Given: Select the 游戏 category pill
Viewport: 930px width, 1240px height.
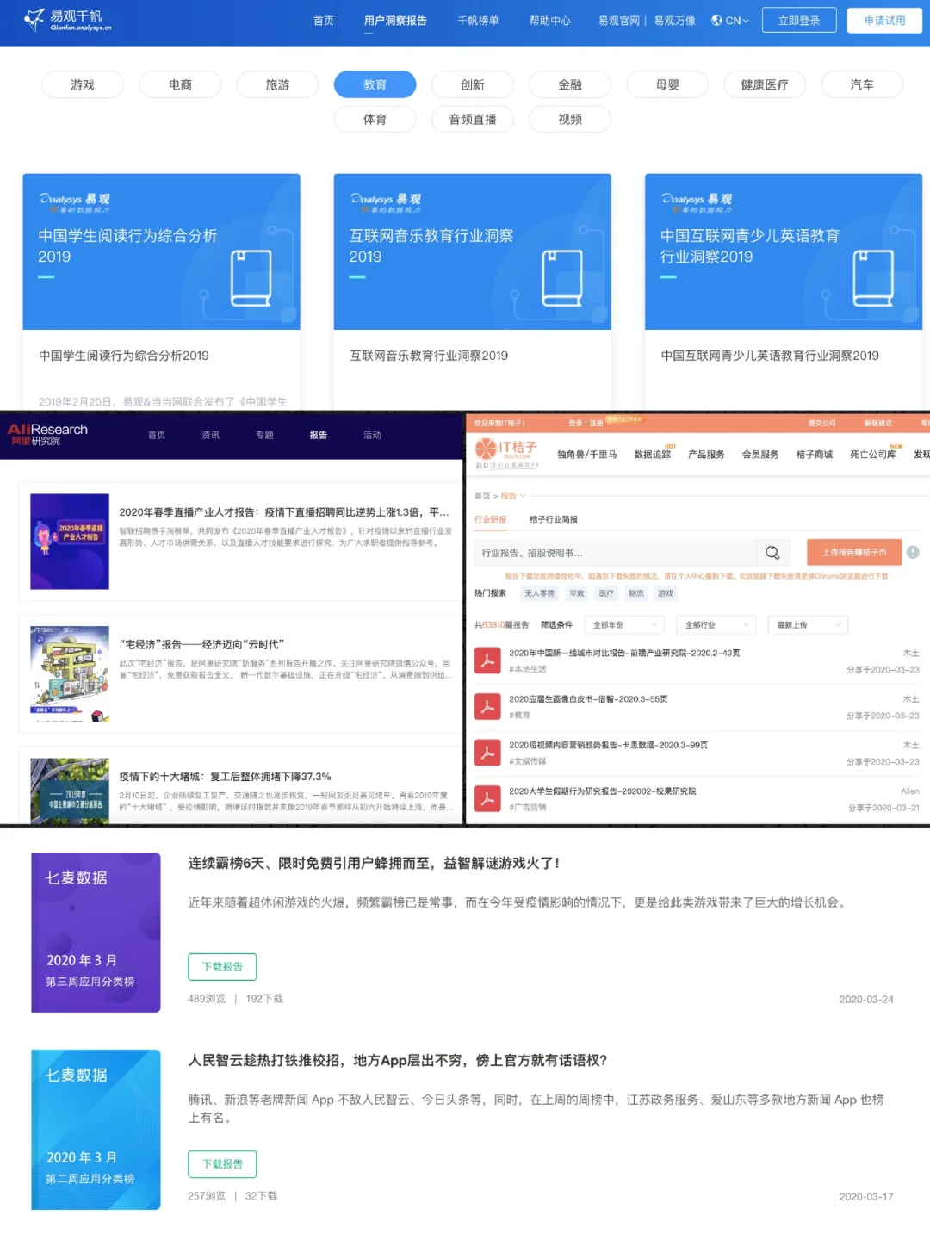Looking at the screenshot, I should tap(83, 84).
